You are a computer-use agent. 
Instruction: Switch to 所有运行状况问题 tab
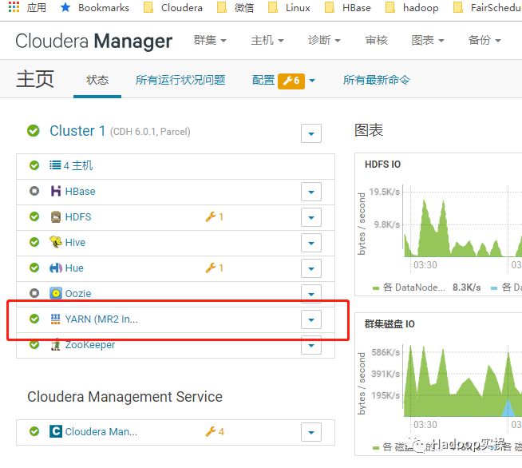pos(180,80)
